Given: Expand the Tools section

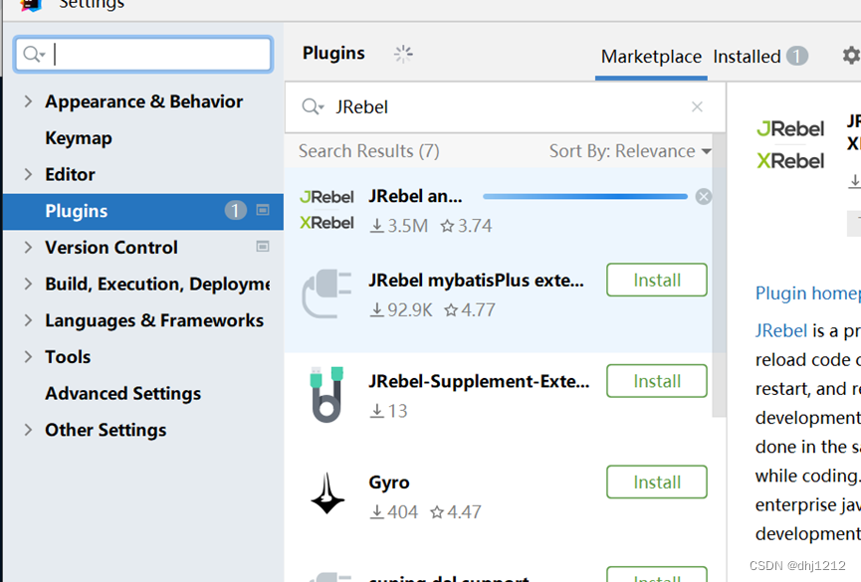Looking at the screenshot, I should 28,357.
